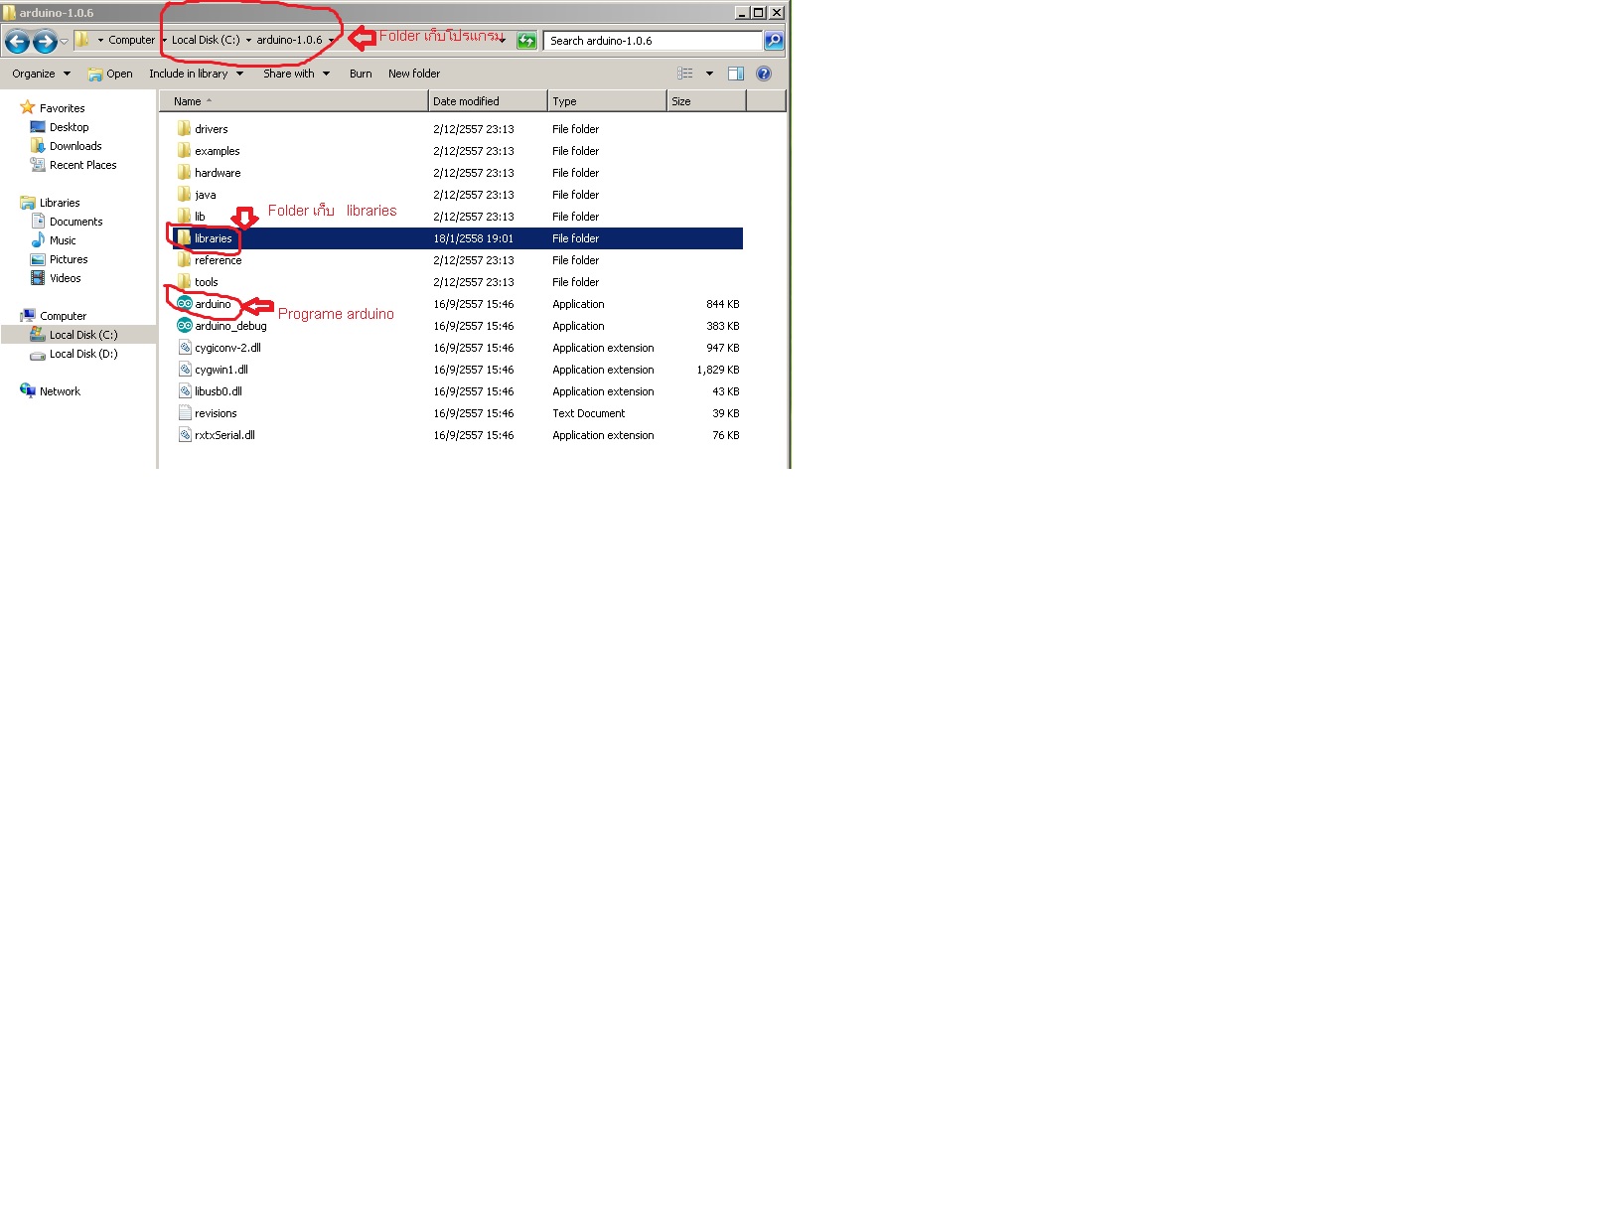Click the Open toolbar button
Image resolution: width=1621 pixels, height=1216 pixels.
coord(110,74)
